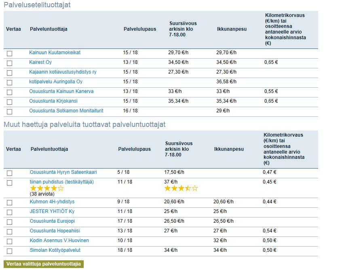Image resolution: width=342 pixels, height=270 pixels.
Task: Click the 36,58 €/h Ikkunanpesu price
Action: (226, 82)
